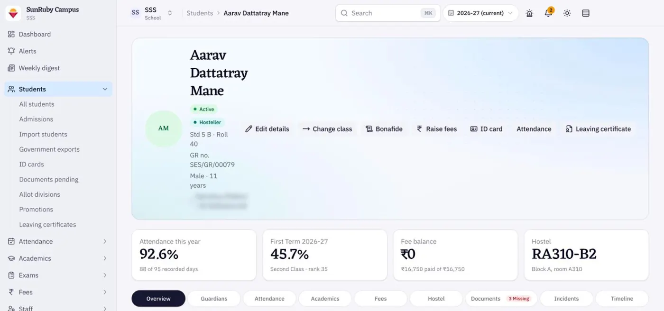Viewport: 664px width, 311px height.
Task: Click the SunRuby Campus logo icon
Action: pos(13,13)
